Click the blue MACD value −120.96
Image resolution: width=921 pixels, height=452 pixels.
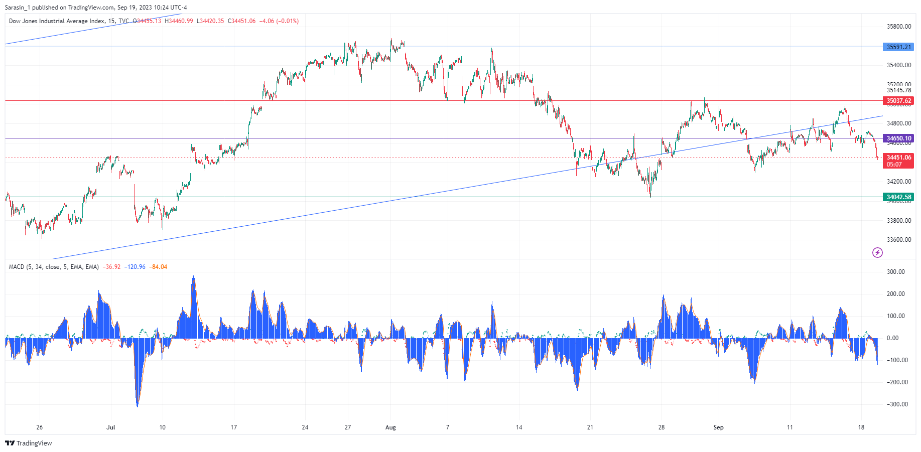click(135, 267)
